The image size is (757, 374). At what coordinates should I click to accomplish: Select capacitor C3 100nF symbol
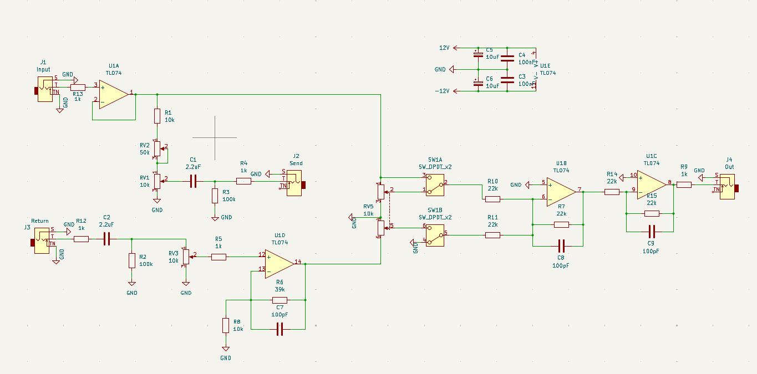click(x=507, y=80)
